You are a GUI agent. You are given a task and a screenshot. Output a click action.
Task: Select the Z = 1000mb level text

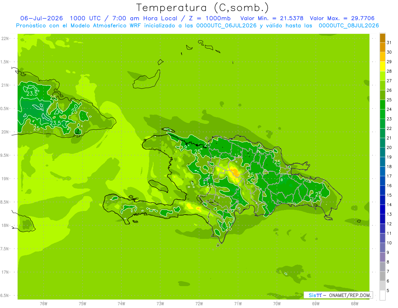(209, 18)
